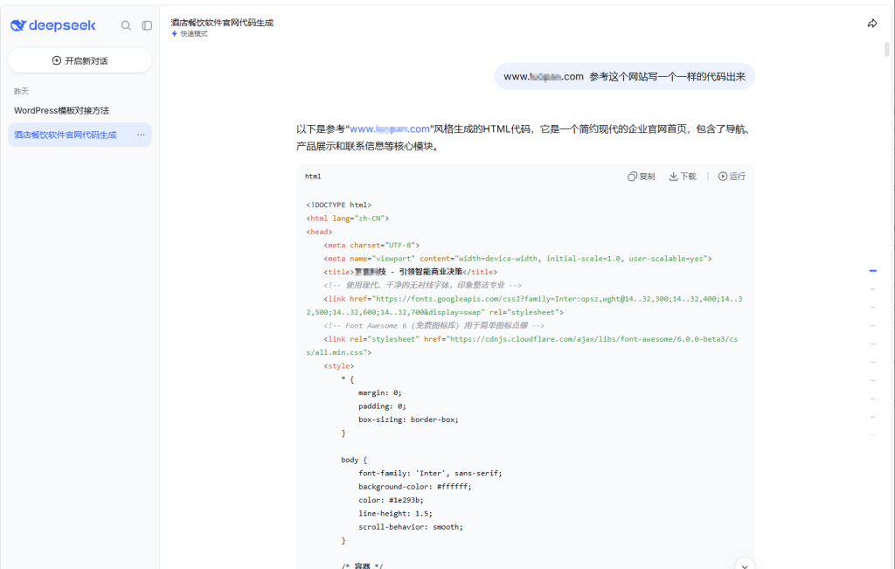
Task: Jump to bottom with down chevron button
Action: [x=745, y=565]
